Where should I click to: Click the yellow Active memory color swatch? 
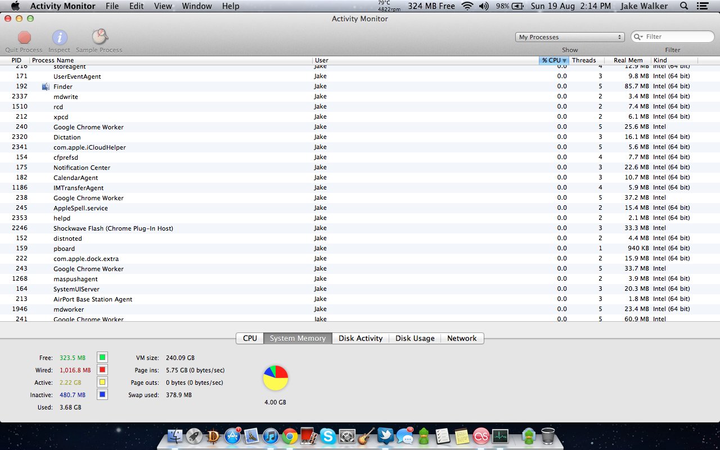coord(102,382)
